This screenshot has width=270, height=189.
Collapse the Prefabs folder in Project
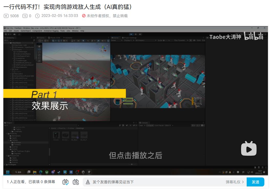coord(9,140)
